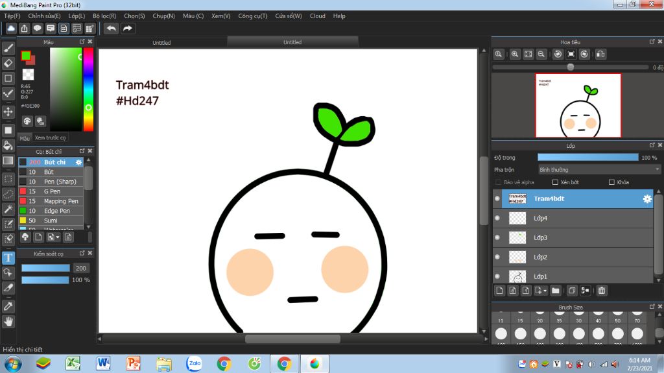
Task: Click the rainbow hue slider bar
Action: [88, 90]
